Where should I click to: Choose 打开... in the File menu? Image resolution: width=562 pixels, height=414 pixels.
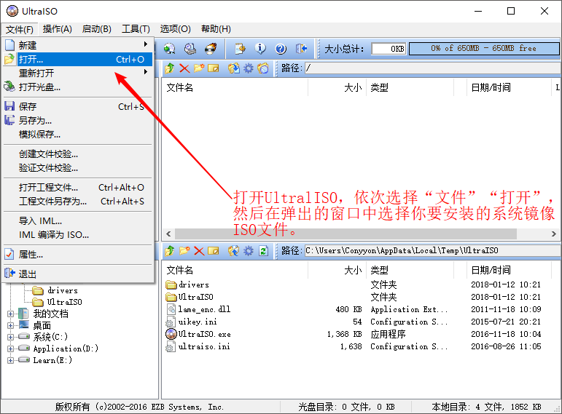pos(78,60)
